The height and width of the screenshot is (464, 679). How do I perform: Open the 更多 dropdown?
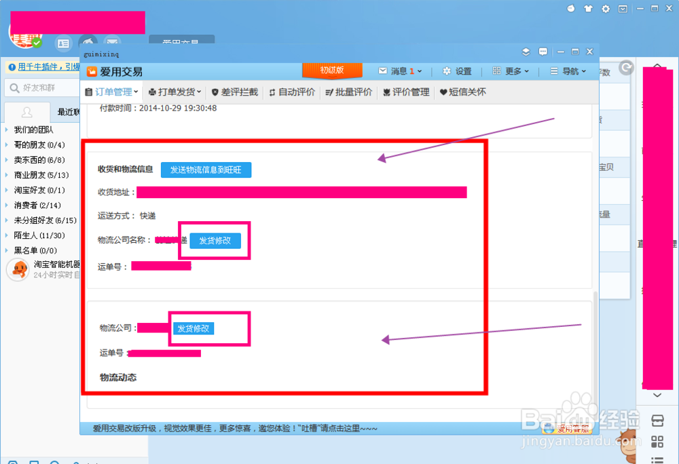pyautogui.click(x=511, y=71)
